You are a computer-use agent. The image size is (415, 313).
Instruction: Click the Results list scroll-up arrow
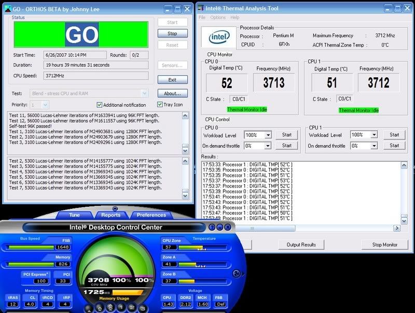point(404,165)
